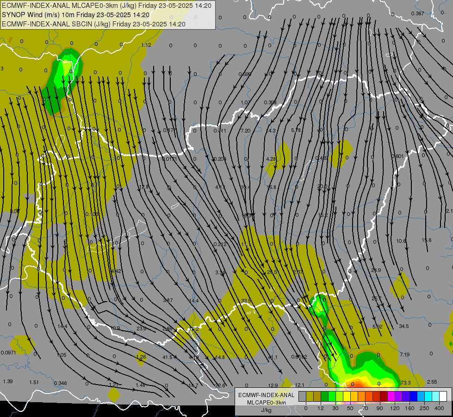Click the 160 tick label on the legend scale
Viewport: 453px width, 417px height.
click(410, 408)
